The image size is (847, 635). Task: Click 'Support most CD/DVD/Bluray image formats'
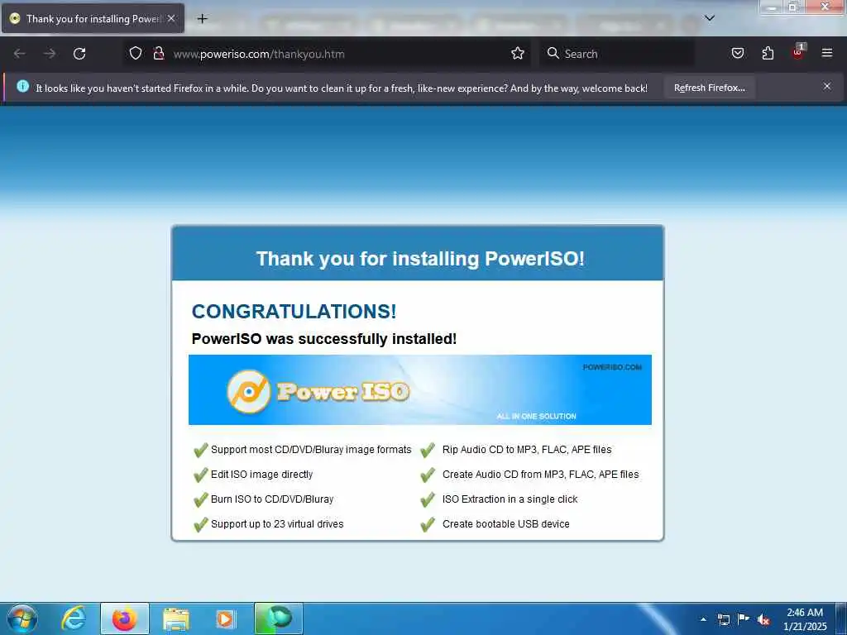(311, 449)
